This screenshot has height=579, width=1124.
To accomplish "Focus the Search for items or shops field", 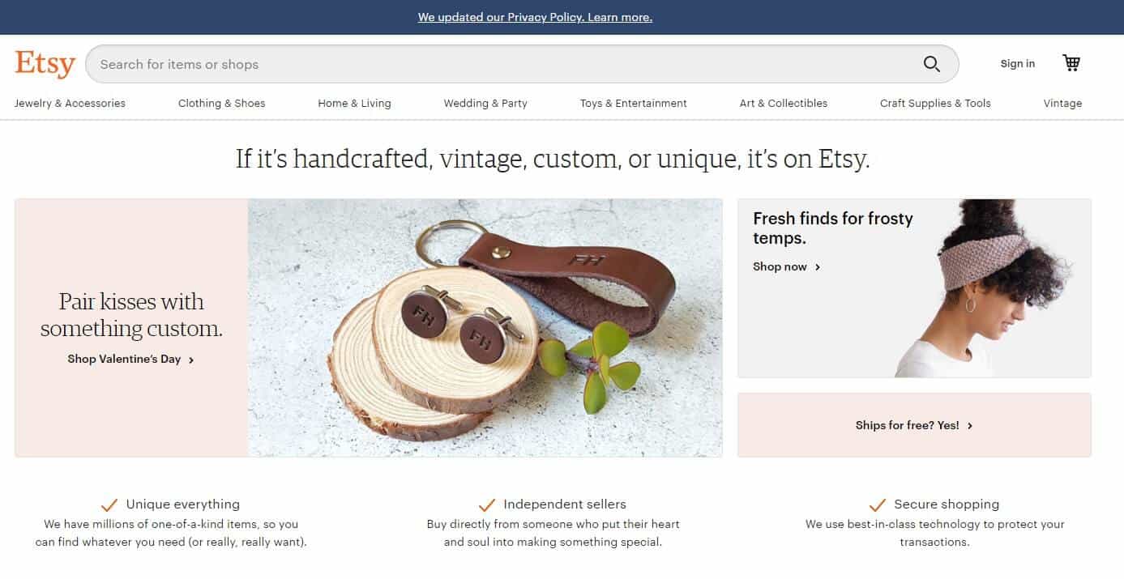I will tap(502, 64).
